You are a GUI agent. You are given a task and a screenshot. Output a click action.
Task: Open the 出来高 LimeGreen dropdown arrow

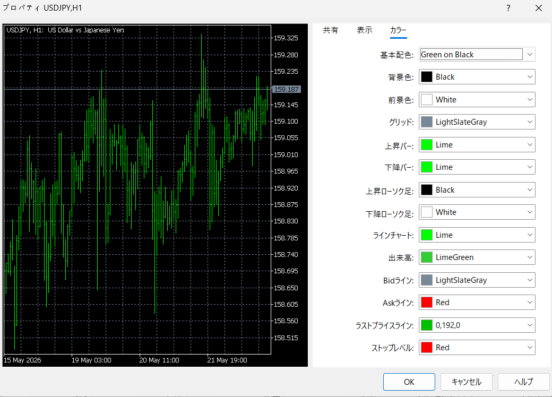530,257
